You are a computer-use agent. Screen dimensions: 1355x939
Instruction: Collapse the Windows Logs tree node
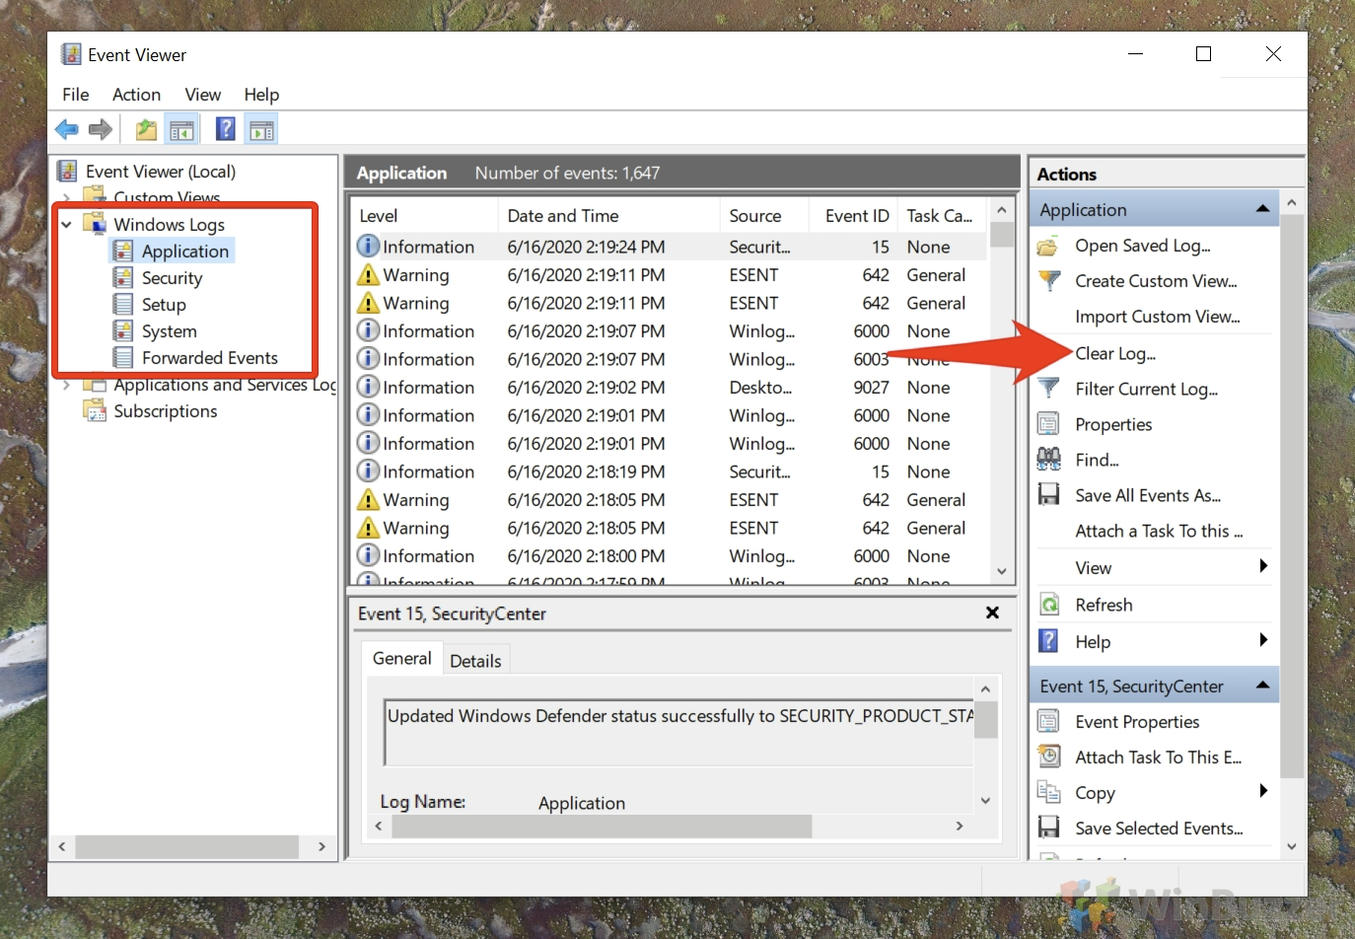coord(66,225)
